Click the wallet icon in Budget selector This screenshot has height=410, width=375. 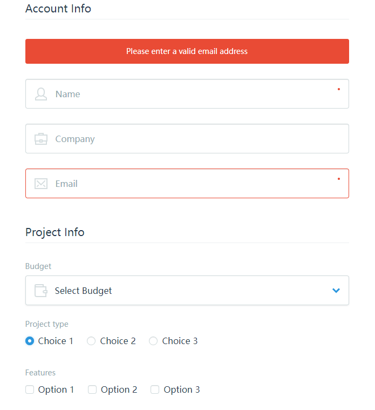pos(41,291)
